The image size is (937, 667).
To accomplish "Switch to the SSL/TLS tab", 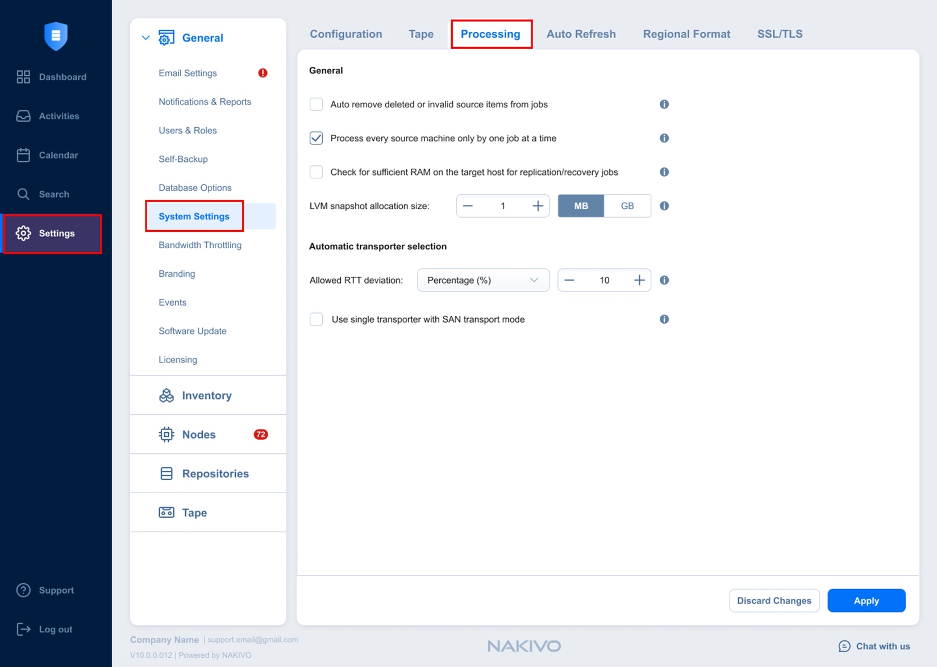I will click(779, 34).
